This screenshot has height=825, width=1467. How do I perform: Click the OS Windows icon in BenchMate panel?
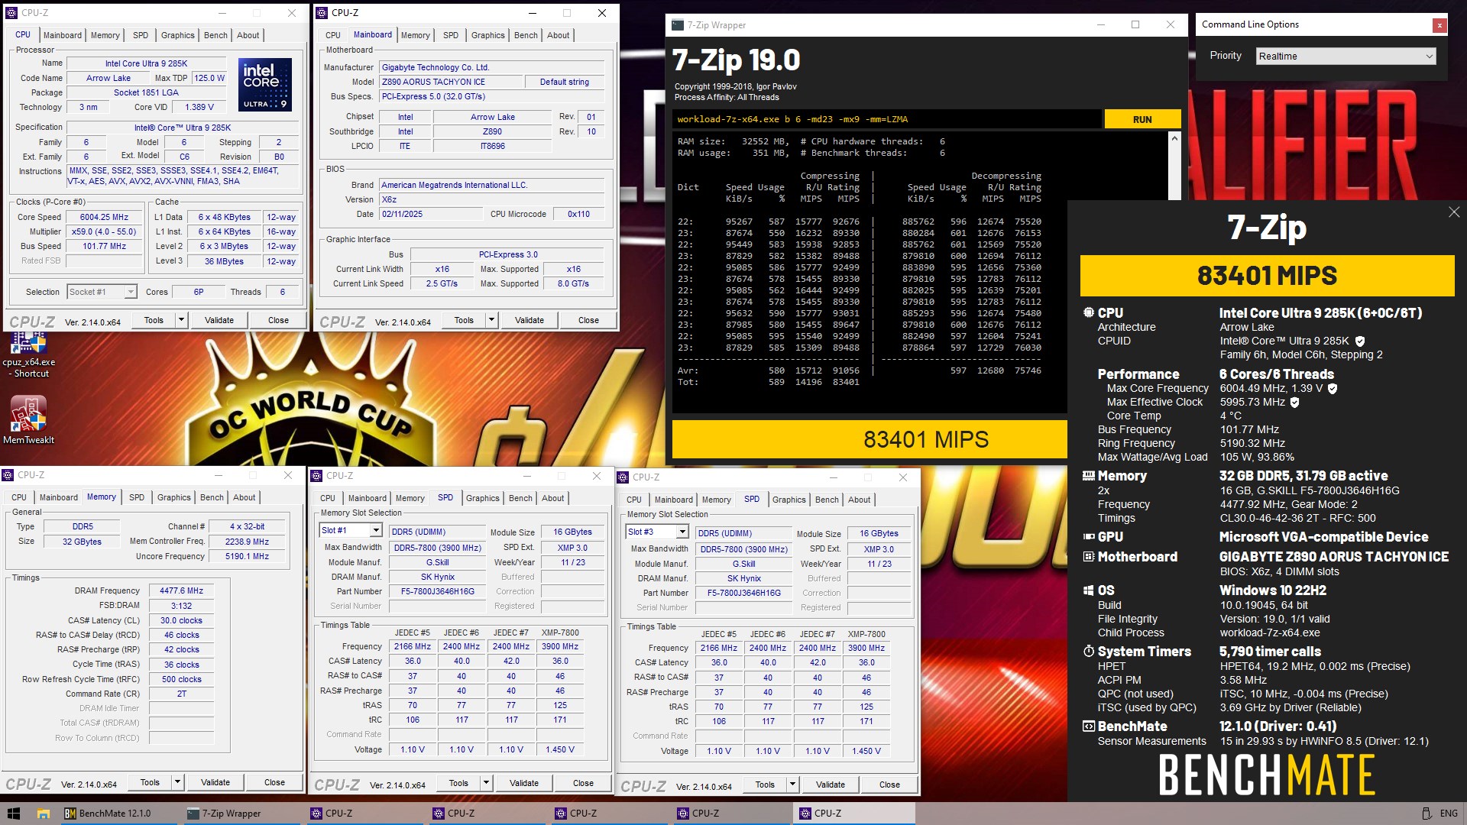click(x=1089, y=590)
